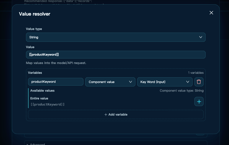Open the Component value source dropdown
This screenshot has width=229, height=145.
(110, 82)
